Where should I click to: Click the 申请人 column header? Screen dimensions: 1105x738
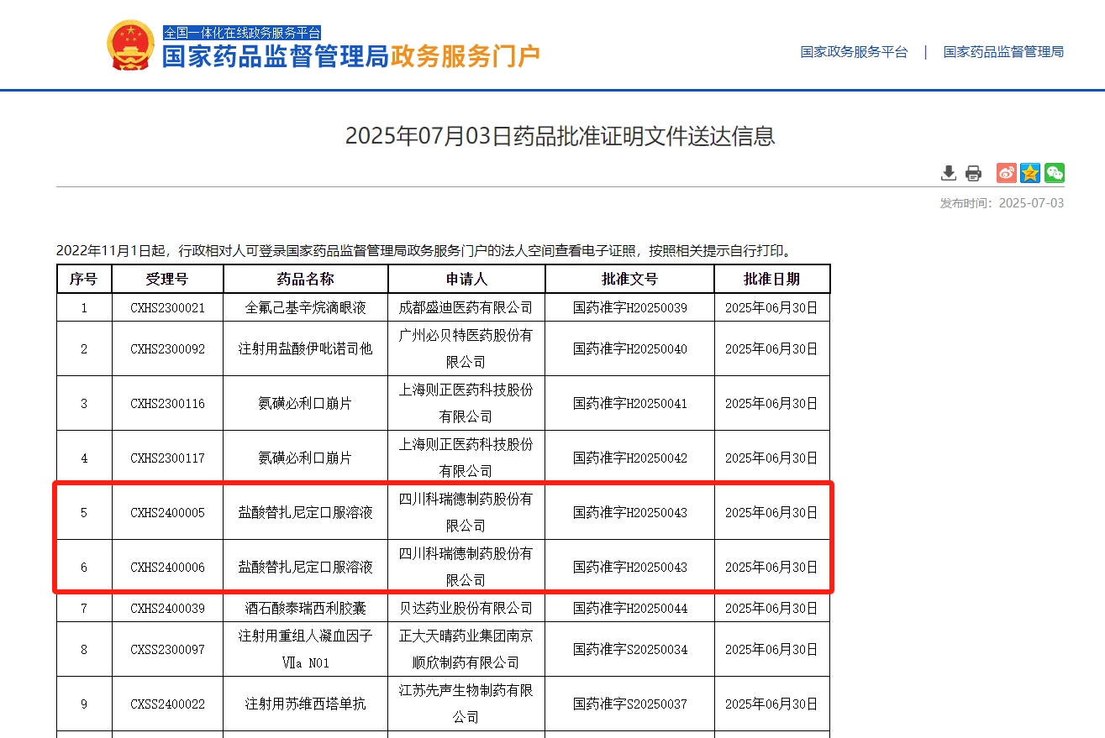point(466,279)
